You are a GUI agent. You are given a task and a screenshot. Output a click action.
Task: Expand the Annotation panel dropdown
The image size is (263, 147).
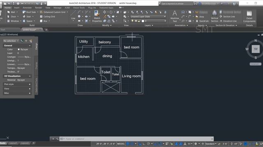pyautogui.click(x=181, y=25)
